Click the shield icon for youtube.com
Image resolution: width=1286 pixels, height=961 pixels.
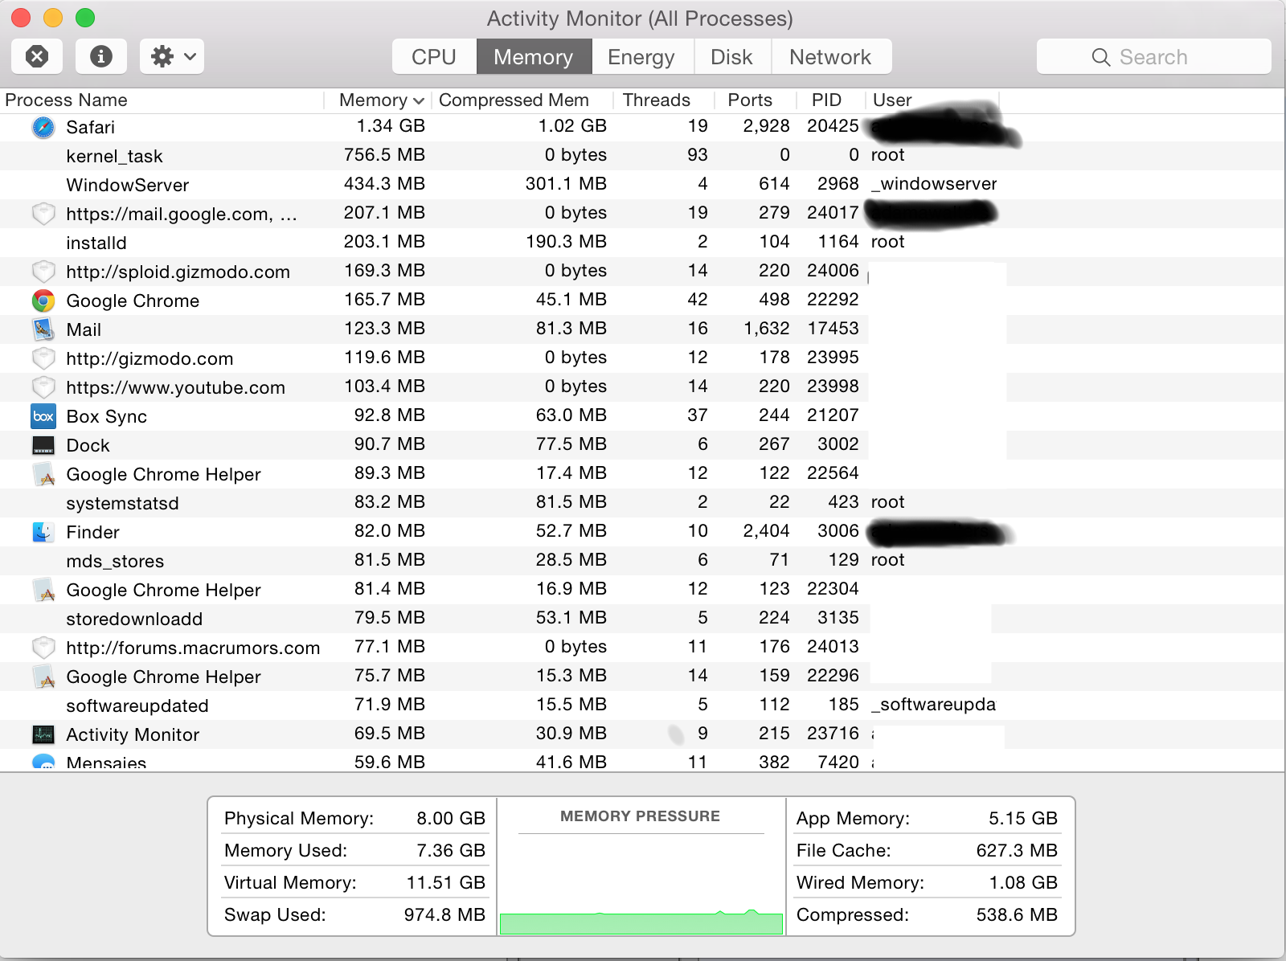point(43,387)
